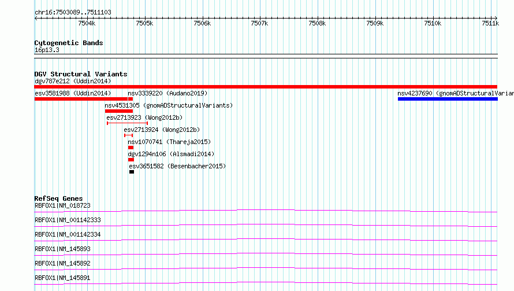
Task: Click the 7511k ruler tick label
Action: pyautogui.click(x=490, y=23)
